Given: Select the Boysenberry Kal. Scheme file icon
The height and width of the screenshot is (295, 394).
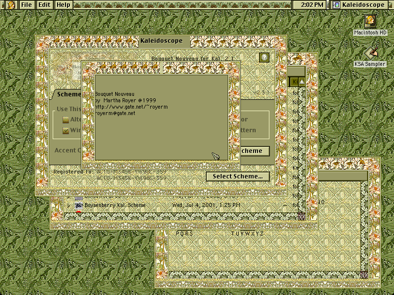Looking at the screenshot, I should click(x=79, y=205).
